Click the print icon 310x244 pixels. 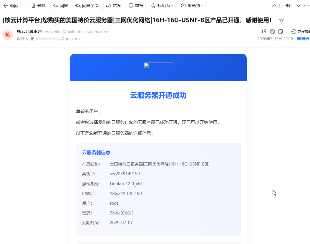[x=272, y=32]
